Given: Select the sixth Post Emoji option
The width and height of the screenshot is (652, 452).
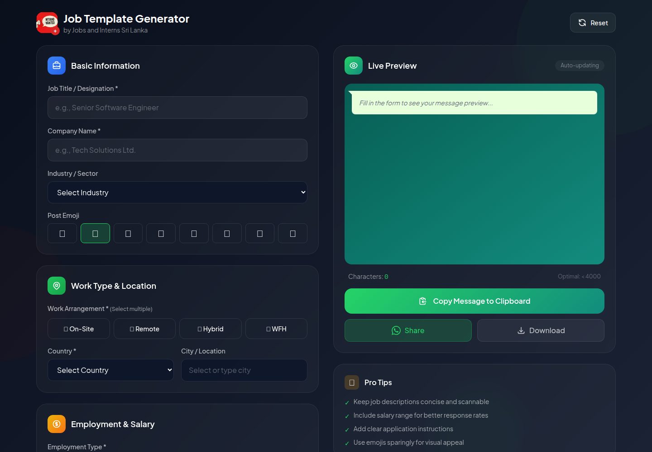Looking at the screenshot, I should point(227,233).
